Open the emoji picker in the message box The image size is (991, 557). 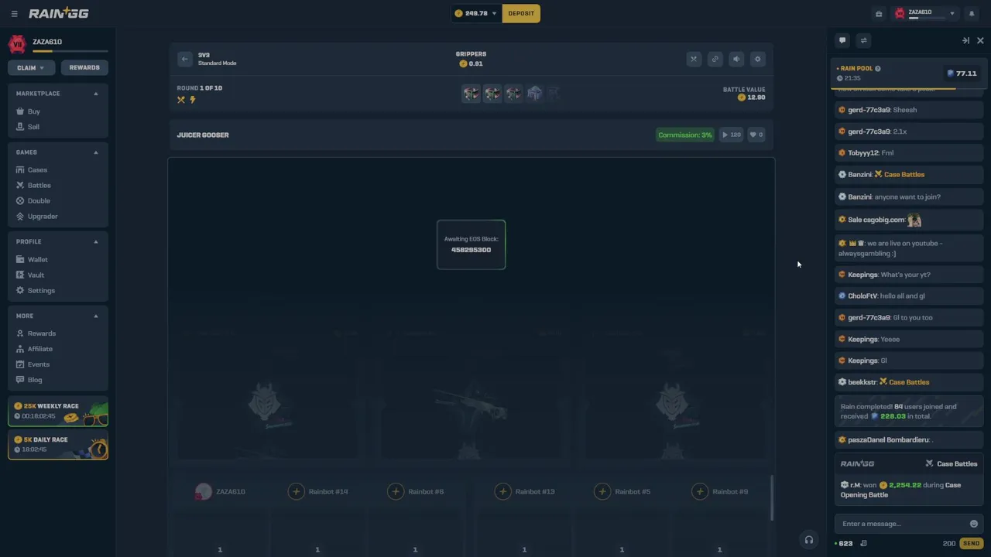pos(974,524)
